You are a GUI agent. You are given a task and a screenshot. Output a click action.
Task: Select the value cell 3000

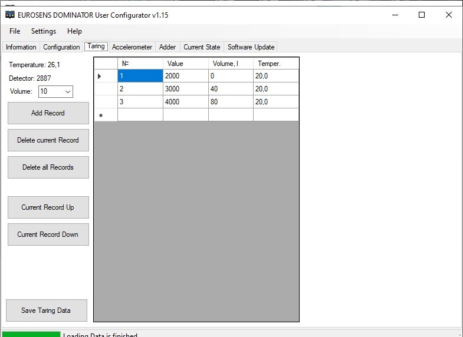(x=186, y=89)
